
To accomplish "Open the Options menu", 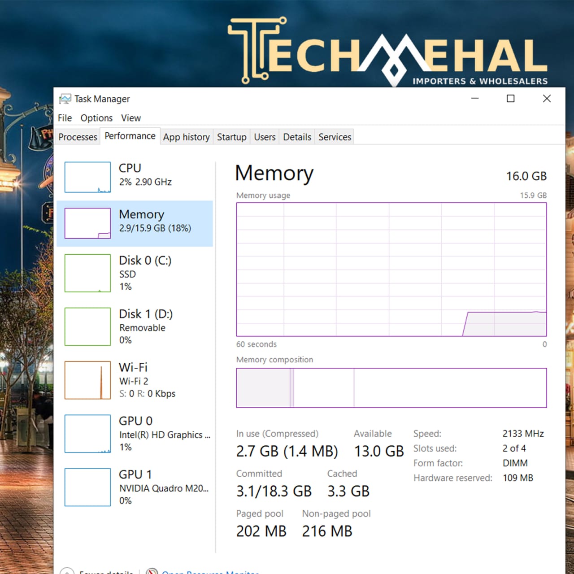I will (96, 118).
